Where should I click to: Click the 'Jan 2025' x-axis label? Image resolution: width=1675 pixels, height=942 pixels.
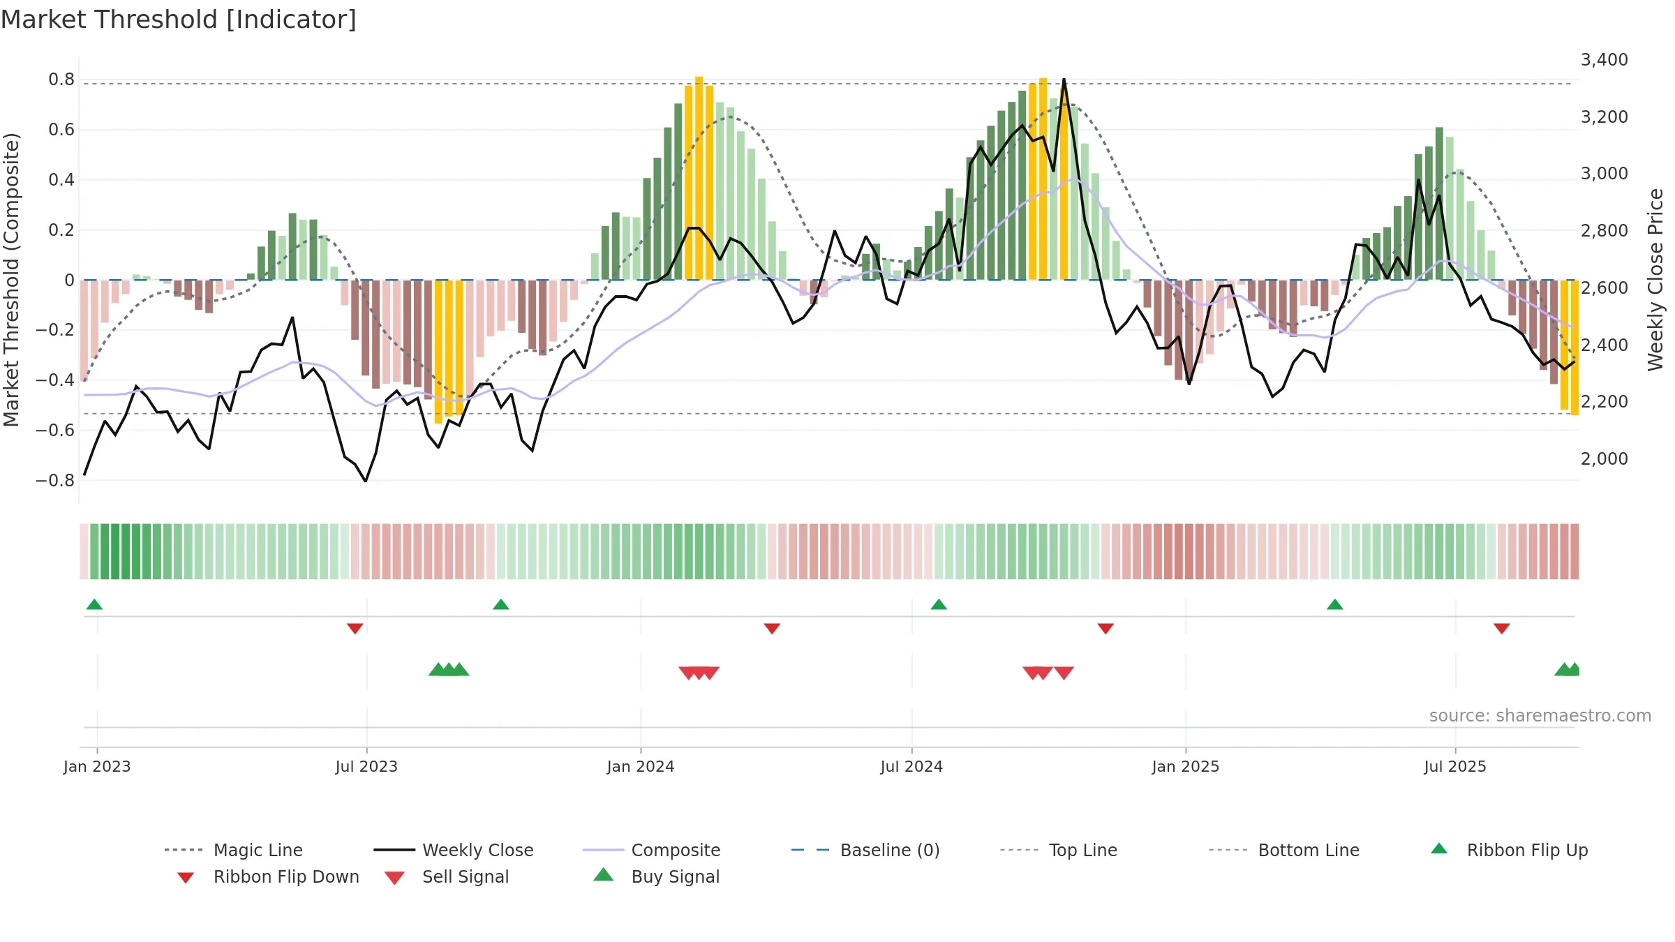(1186, 766)
